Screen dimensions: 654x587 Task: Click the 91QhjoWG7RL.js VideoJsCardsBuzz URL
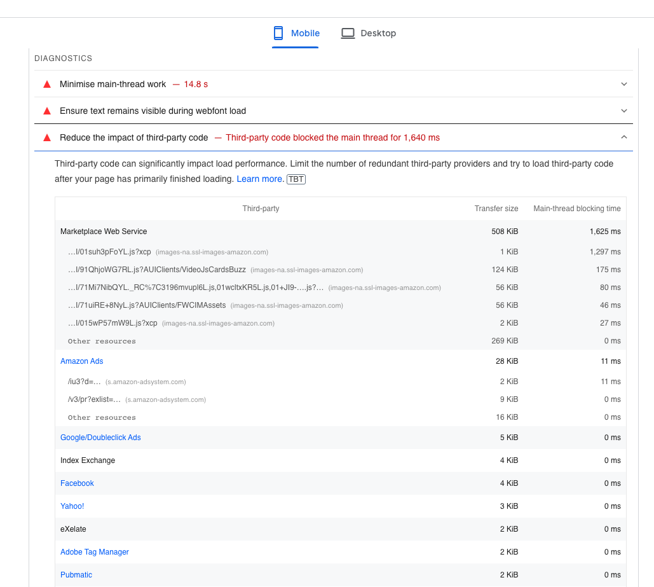pos(157,270)
